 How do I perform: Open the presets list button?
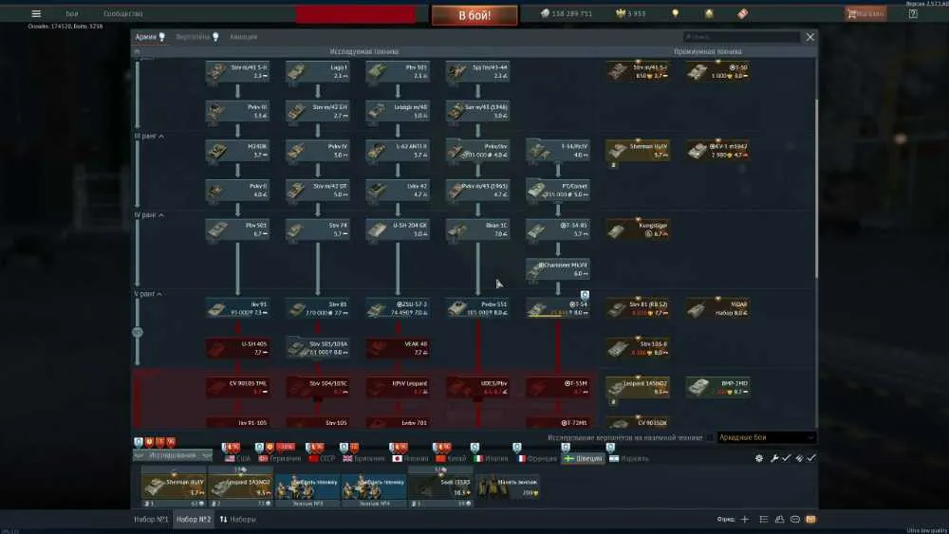pyautogui.click(x=238, y=520)
